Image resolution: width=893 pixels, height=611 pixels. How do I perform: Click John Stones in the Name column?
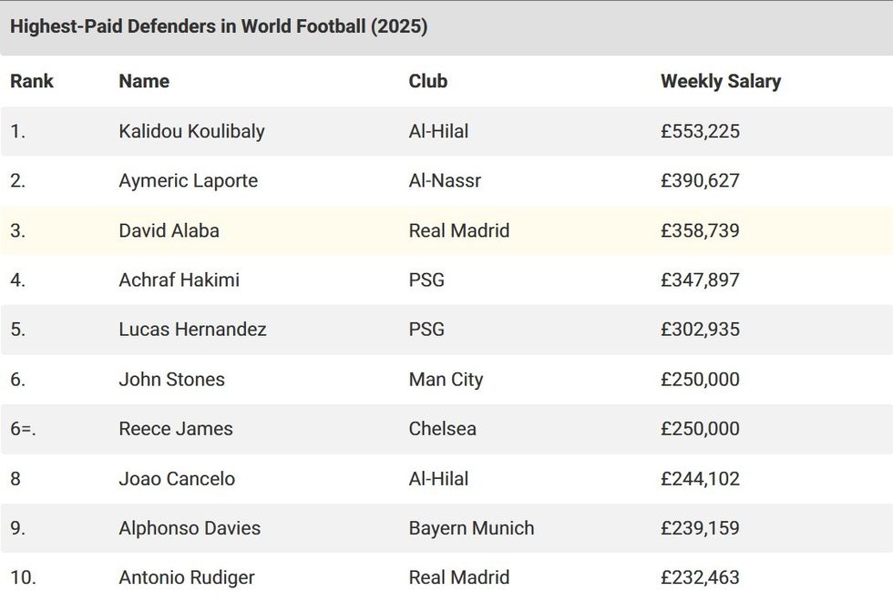pos(171,379)
